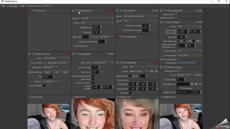Open the File menu
This screenshot has height=129, width=230.
point(3,6)
